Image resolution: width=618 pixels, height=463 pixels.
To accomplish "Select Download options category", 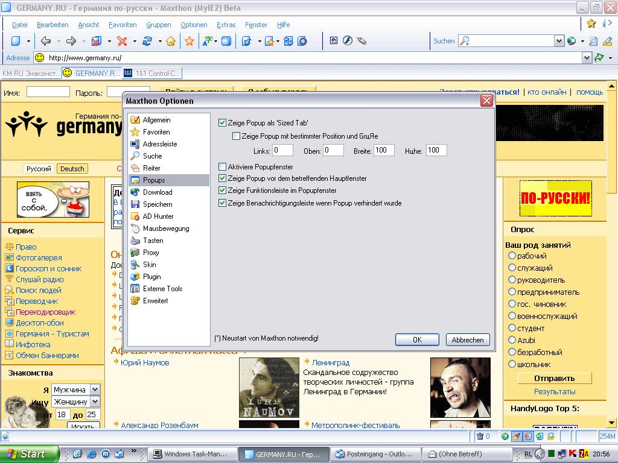I will click(x=158, y=192).
